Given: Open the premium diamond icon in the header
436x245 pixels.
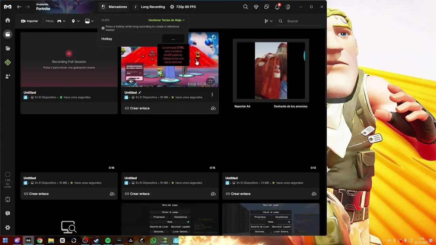Looking at the screenshot, I should 256,7.
